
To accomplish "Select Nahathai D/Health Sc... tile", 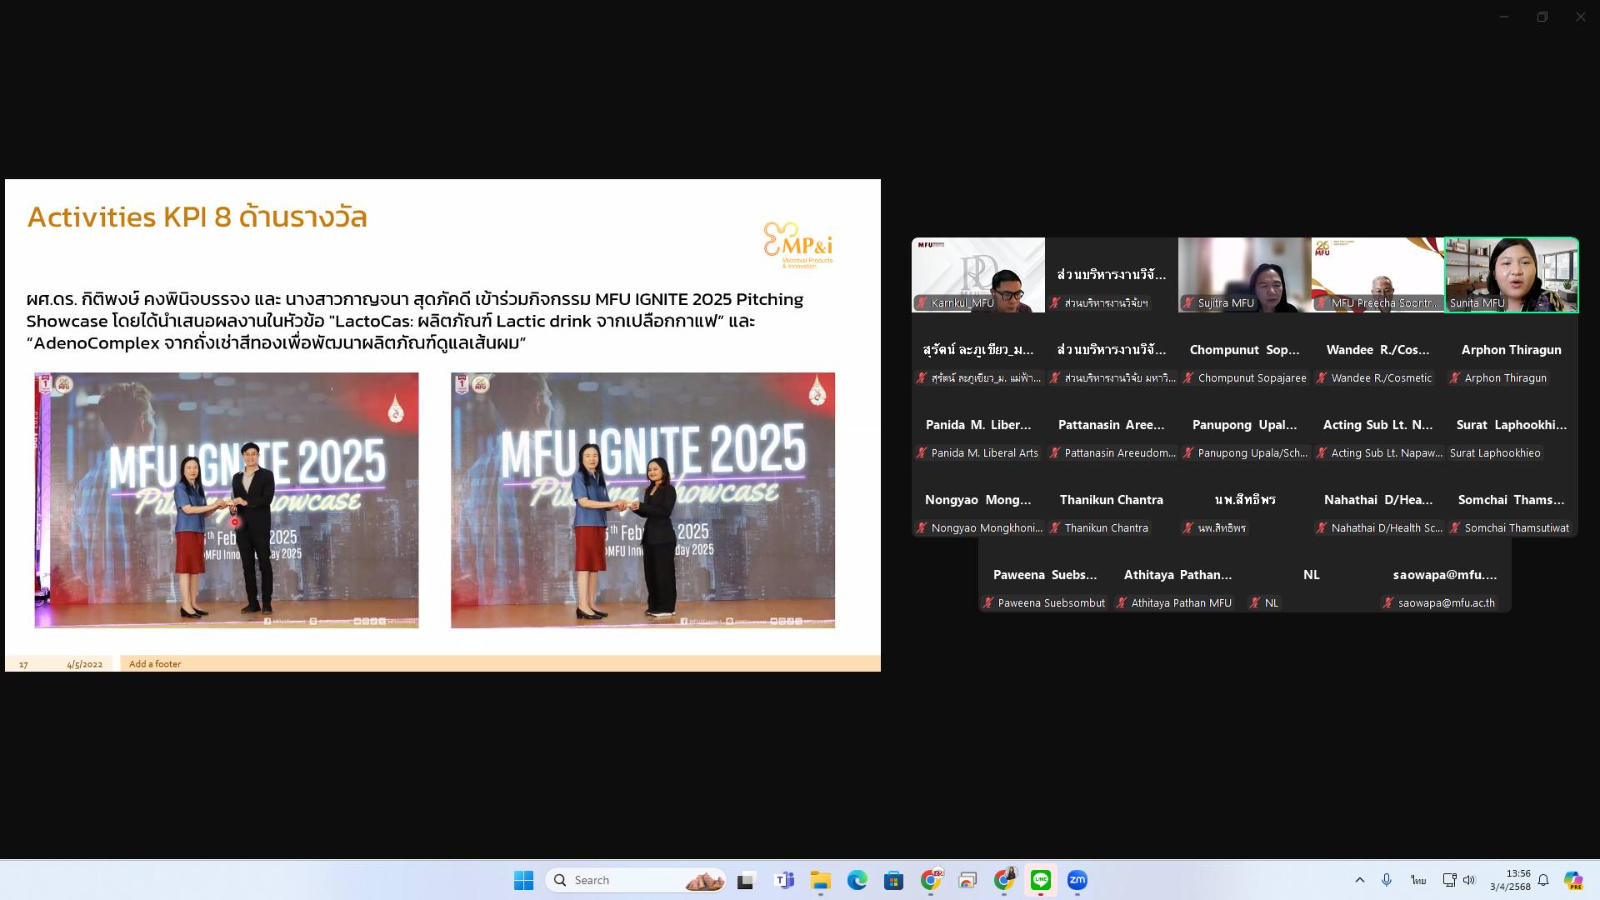I will click(1378, 500).
